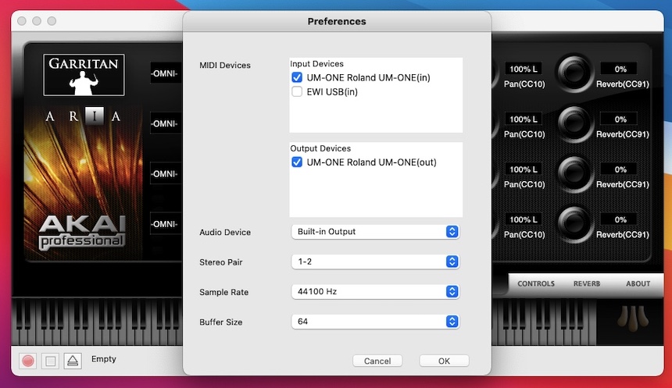Adjust the second row Reverb knob
672x388 pixels.
(x=574, y=123)
